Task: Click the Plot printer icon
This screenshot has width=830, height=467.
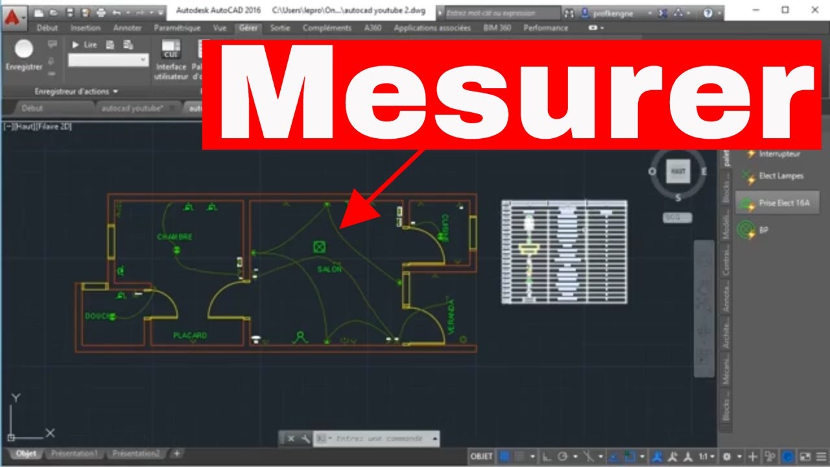Action: pos(101,12)
